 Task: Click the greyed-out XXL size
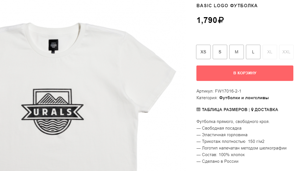[286, 52]
